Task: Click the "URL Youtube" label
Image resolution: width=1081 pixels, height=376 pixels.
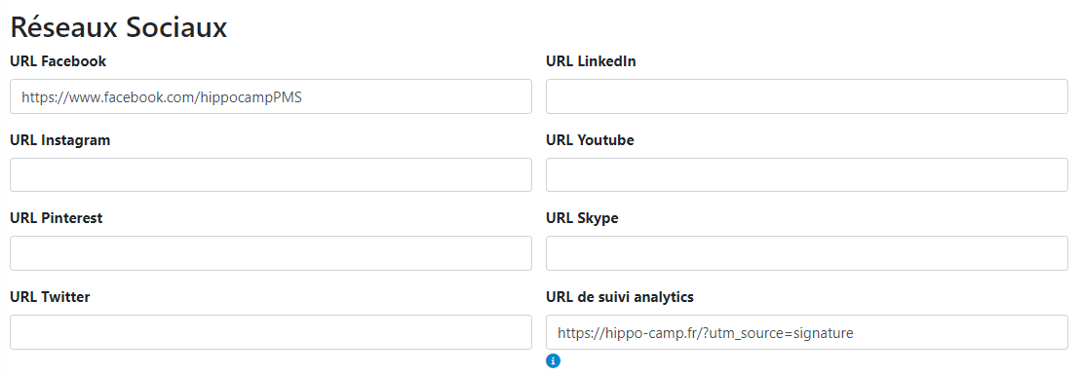Action: coord(590,140)
